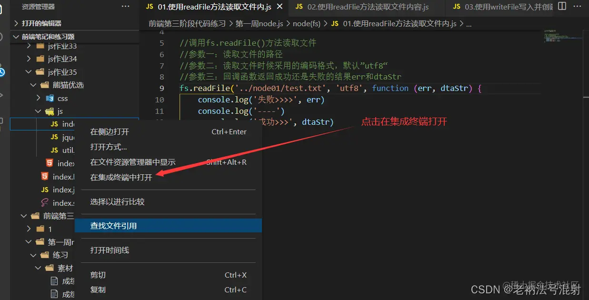Click line number 9 in the gutter
This screenshot has height=300, width=589.
162,88
